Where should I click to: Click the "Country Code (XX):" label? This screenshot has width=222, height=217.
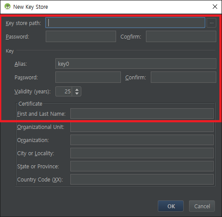[40, 180]
